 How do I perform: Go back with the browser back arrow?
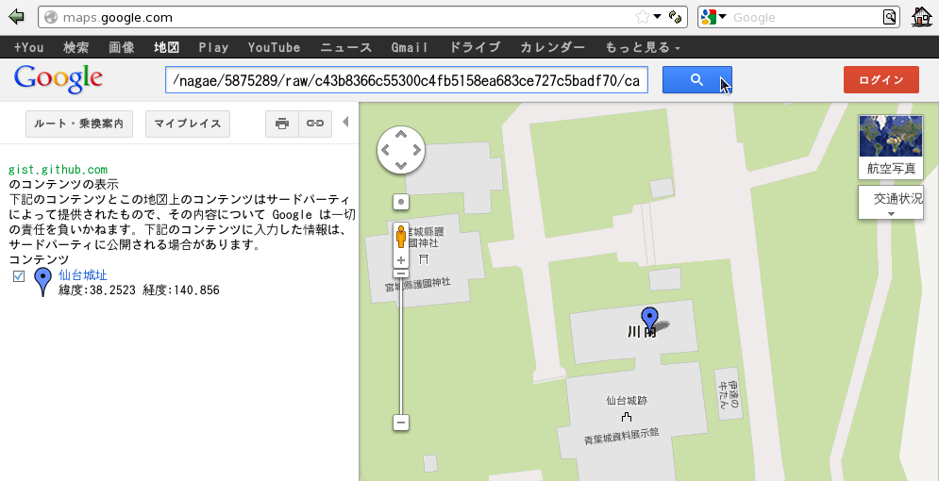(x=16, y=17)
